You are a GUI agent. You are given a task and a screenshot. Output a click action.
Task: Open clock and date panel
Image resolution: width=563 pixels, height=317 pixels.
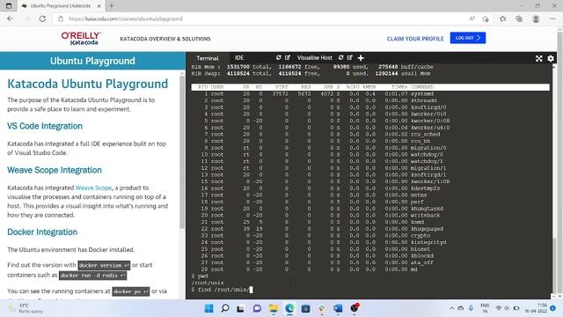click(536, 308)
